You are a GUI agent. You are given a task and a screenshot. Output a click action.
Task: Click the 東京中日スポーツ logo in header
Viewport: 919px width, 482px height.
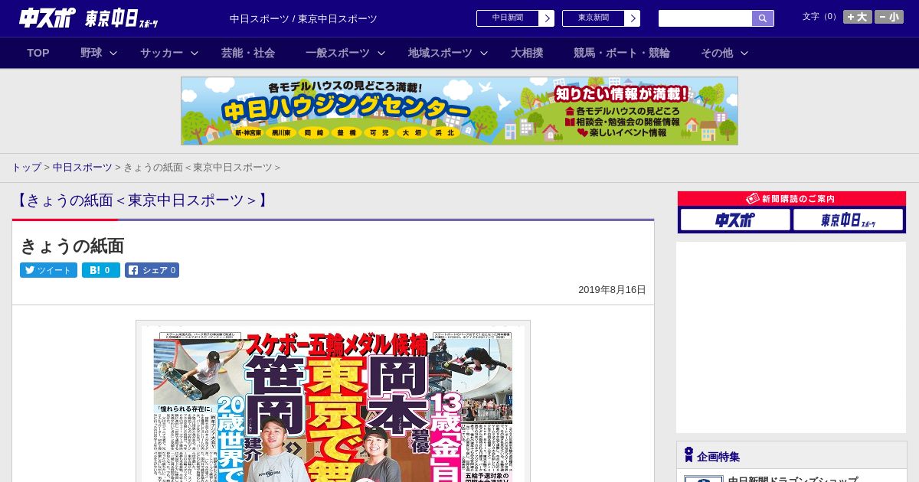pyautogui.click(x=122, y=18)
